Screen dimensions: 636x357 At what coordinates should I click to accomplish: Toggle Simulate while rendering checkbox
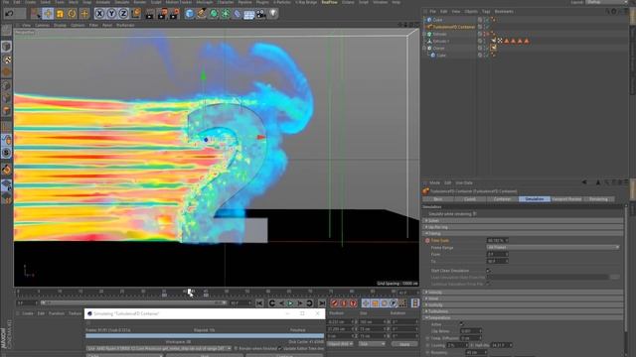[475, 214]
